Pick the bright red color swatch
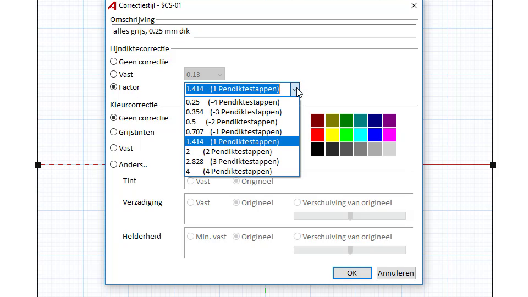Image resolution: width=528 pixels, height=297 pixels. (x=318, y=135)
